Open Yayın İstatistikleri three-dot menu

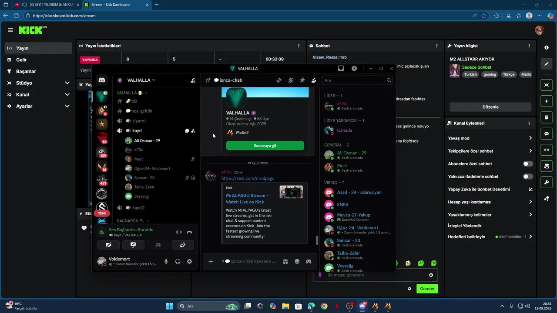[299, 46]
